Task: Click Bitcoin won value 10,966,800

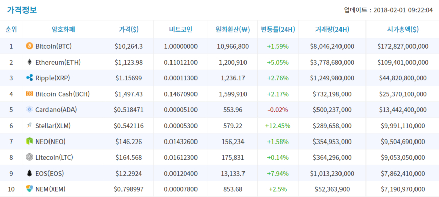Action: [x=233, y=46]
